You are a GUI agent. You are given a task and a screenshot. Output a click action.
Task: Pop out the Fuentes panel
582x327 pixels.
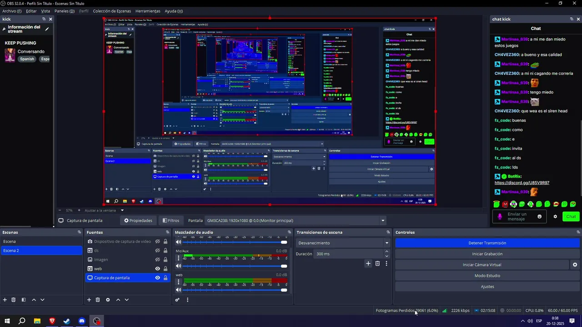[x=168, y=232]
